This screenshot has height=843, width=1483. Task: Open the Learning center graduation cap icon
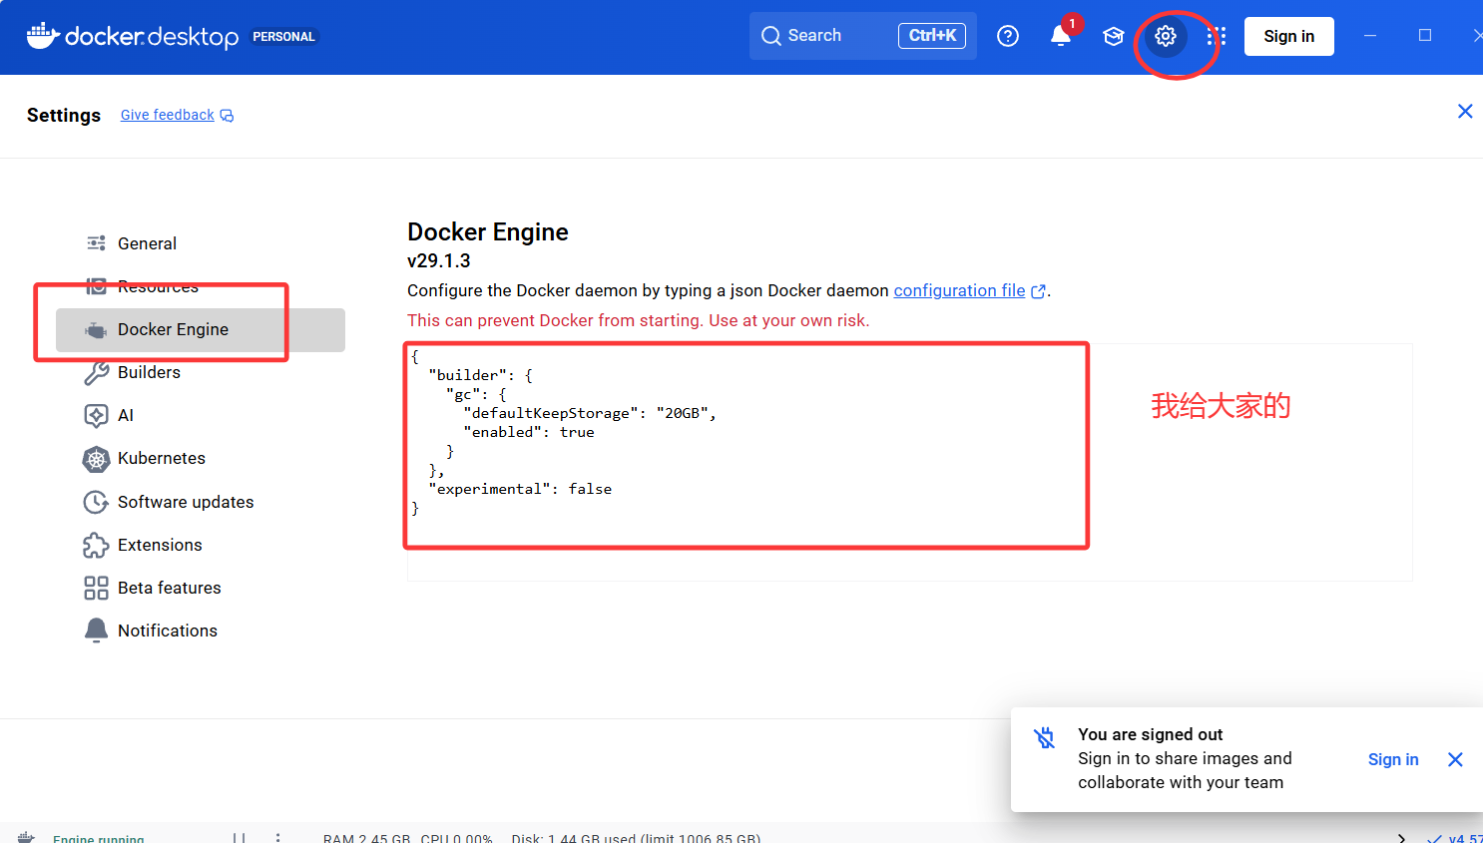click(x=1113, y=37)
